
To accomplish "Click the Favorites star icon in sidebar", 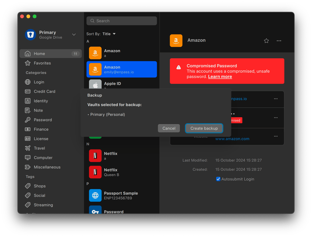I will click(x=28, y=63).
